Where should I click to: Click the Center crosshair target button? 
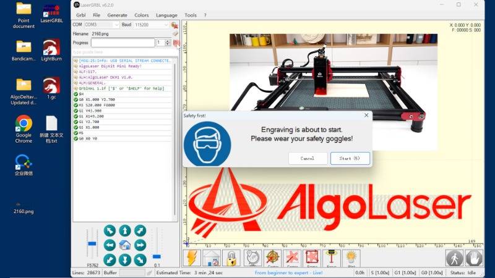[273, 258]
